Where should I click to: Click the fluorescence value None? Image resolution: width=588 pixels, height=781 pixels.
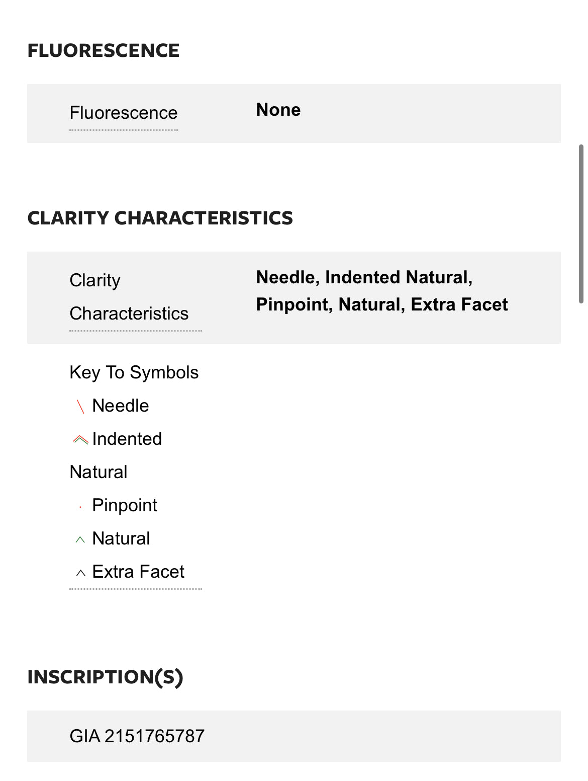278,110
